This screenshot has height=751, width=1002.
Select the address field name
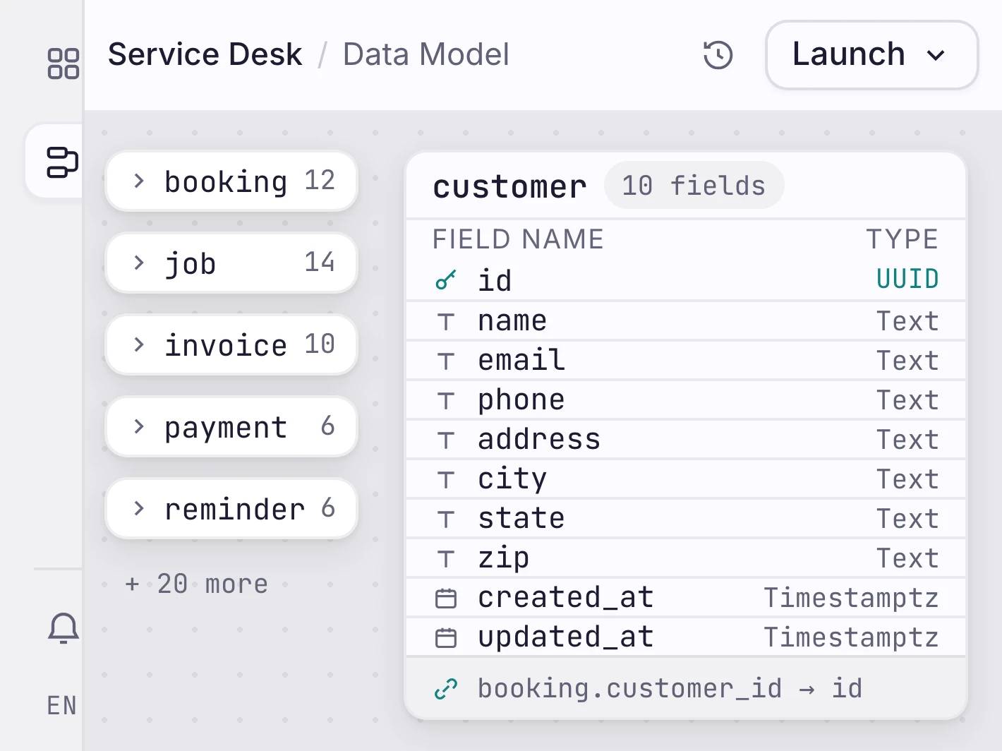tap(539, 440)
